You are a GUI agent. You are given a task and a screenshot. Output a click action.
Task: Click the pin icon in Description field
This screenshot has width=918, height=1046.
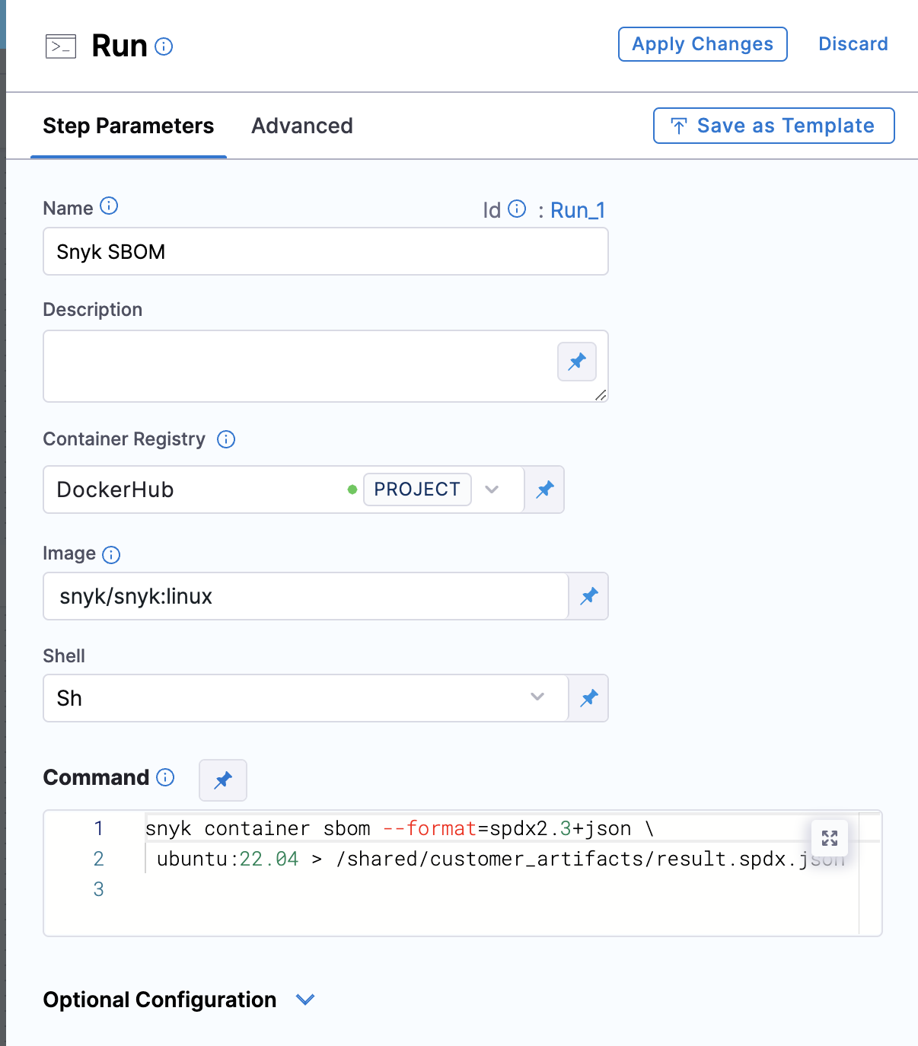[x=577, y=362]
